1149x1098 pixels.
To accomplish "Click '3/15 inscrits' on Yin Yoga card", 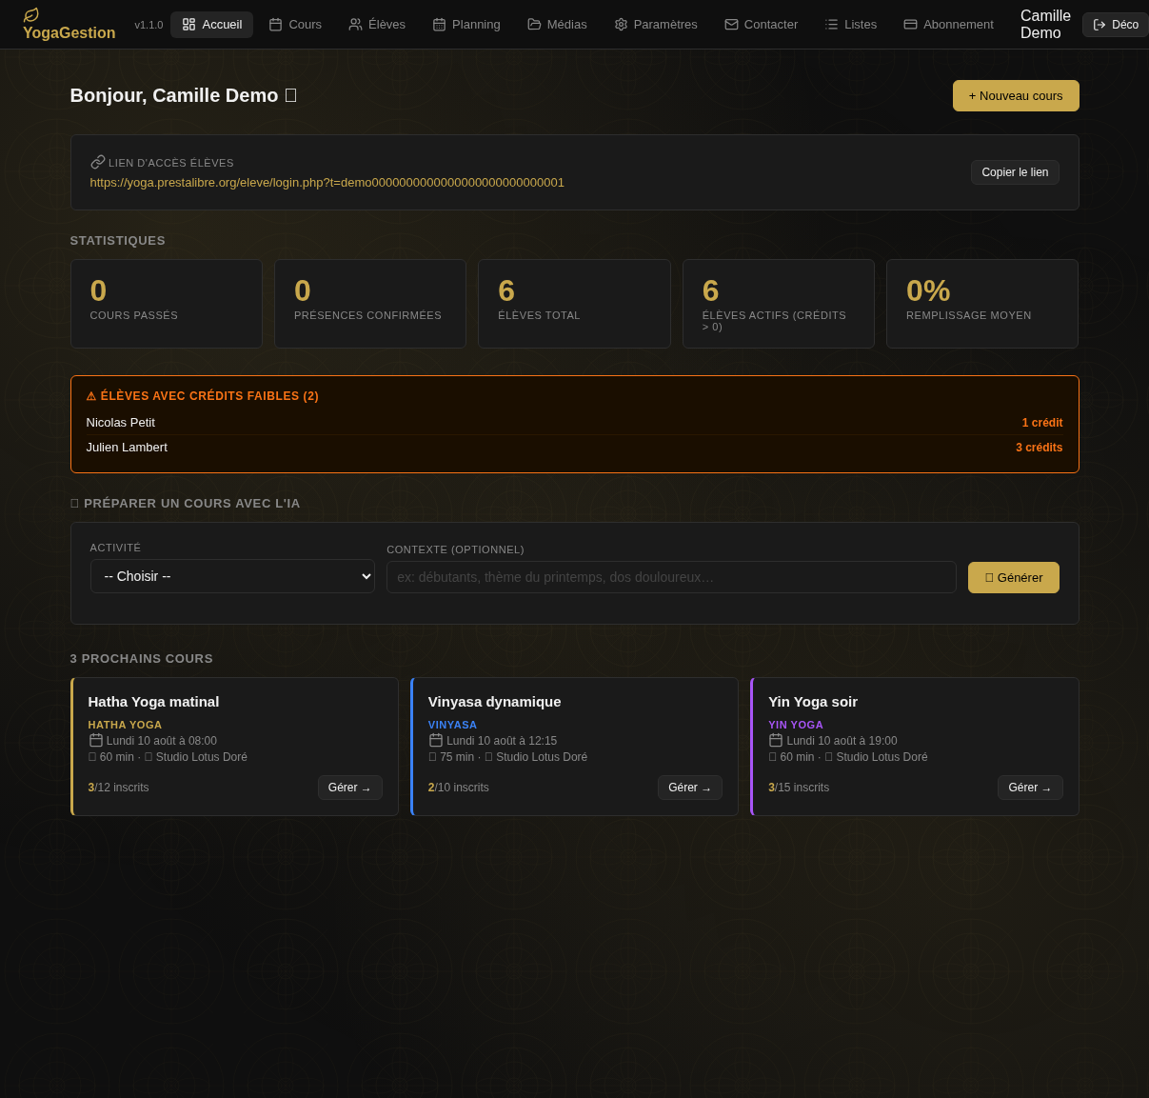I will [x=799, y=788].
